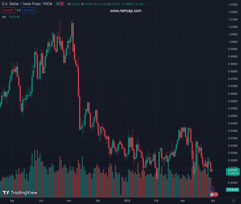Click the green market status dot
Image resolution: width=241 pixels, height=204 pixels.
point(57,4)
